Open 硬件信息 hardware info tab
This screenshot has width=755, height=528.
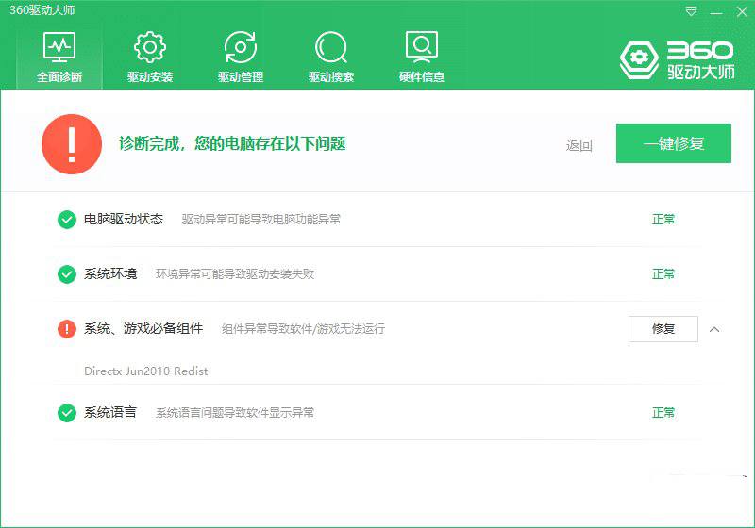[421, 57]
